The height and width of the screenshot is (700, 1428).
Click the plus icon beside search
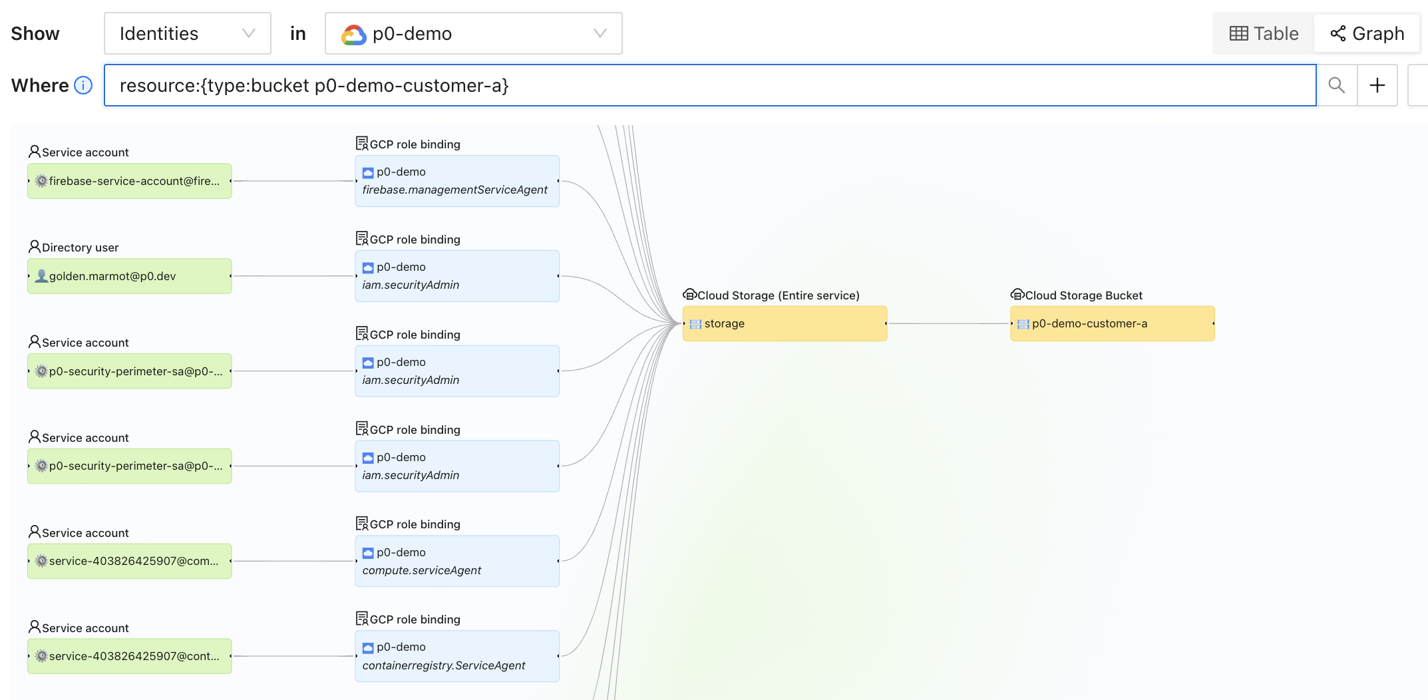click(x=1377, y=85)
